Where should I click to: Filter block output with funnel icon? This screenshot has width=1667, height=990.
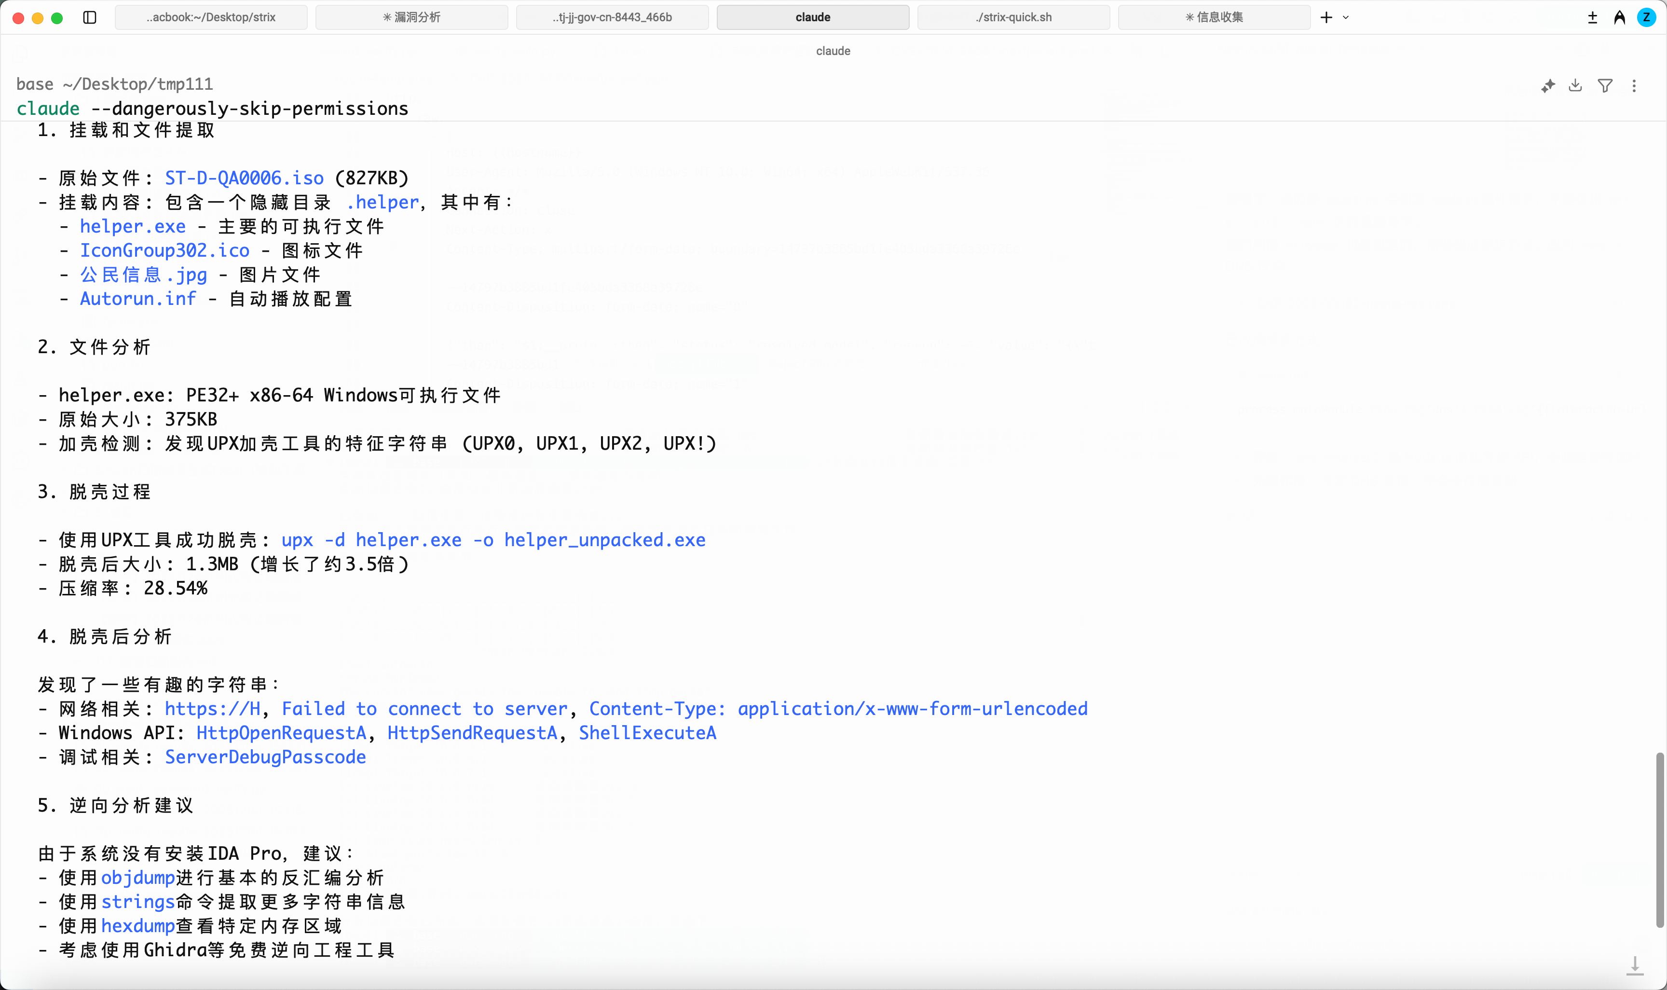pos(1605,85)
